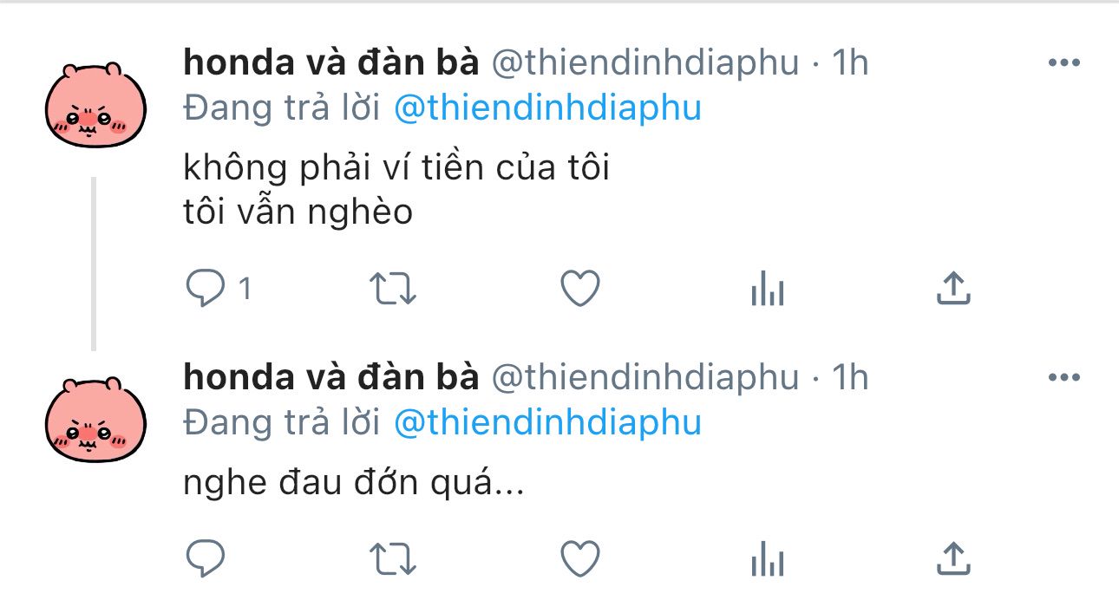Retweet the 'tôi vẫn nghèo' tweet
Viewport: 1119px width, 600px height.
coord(393,289)
